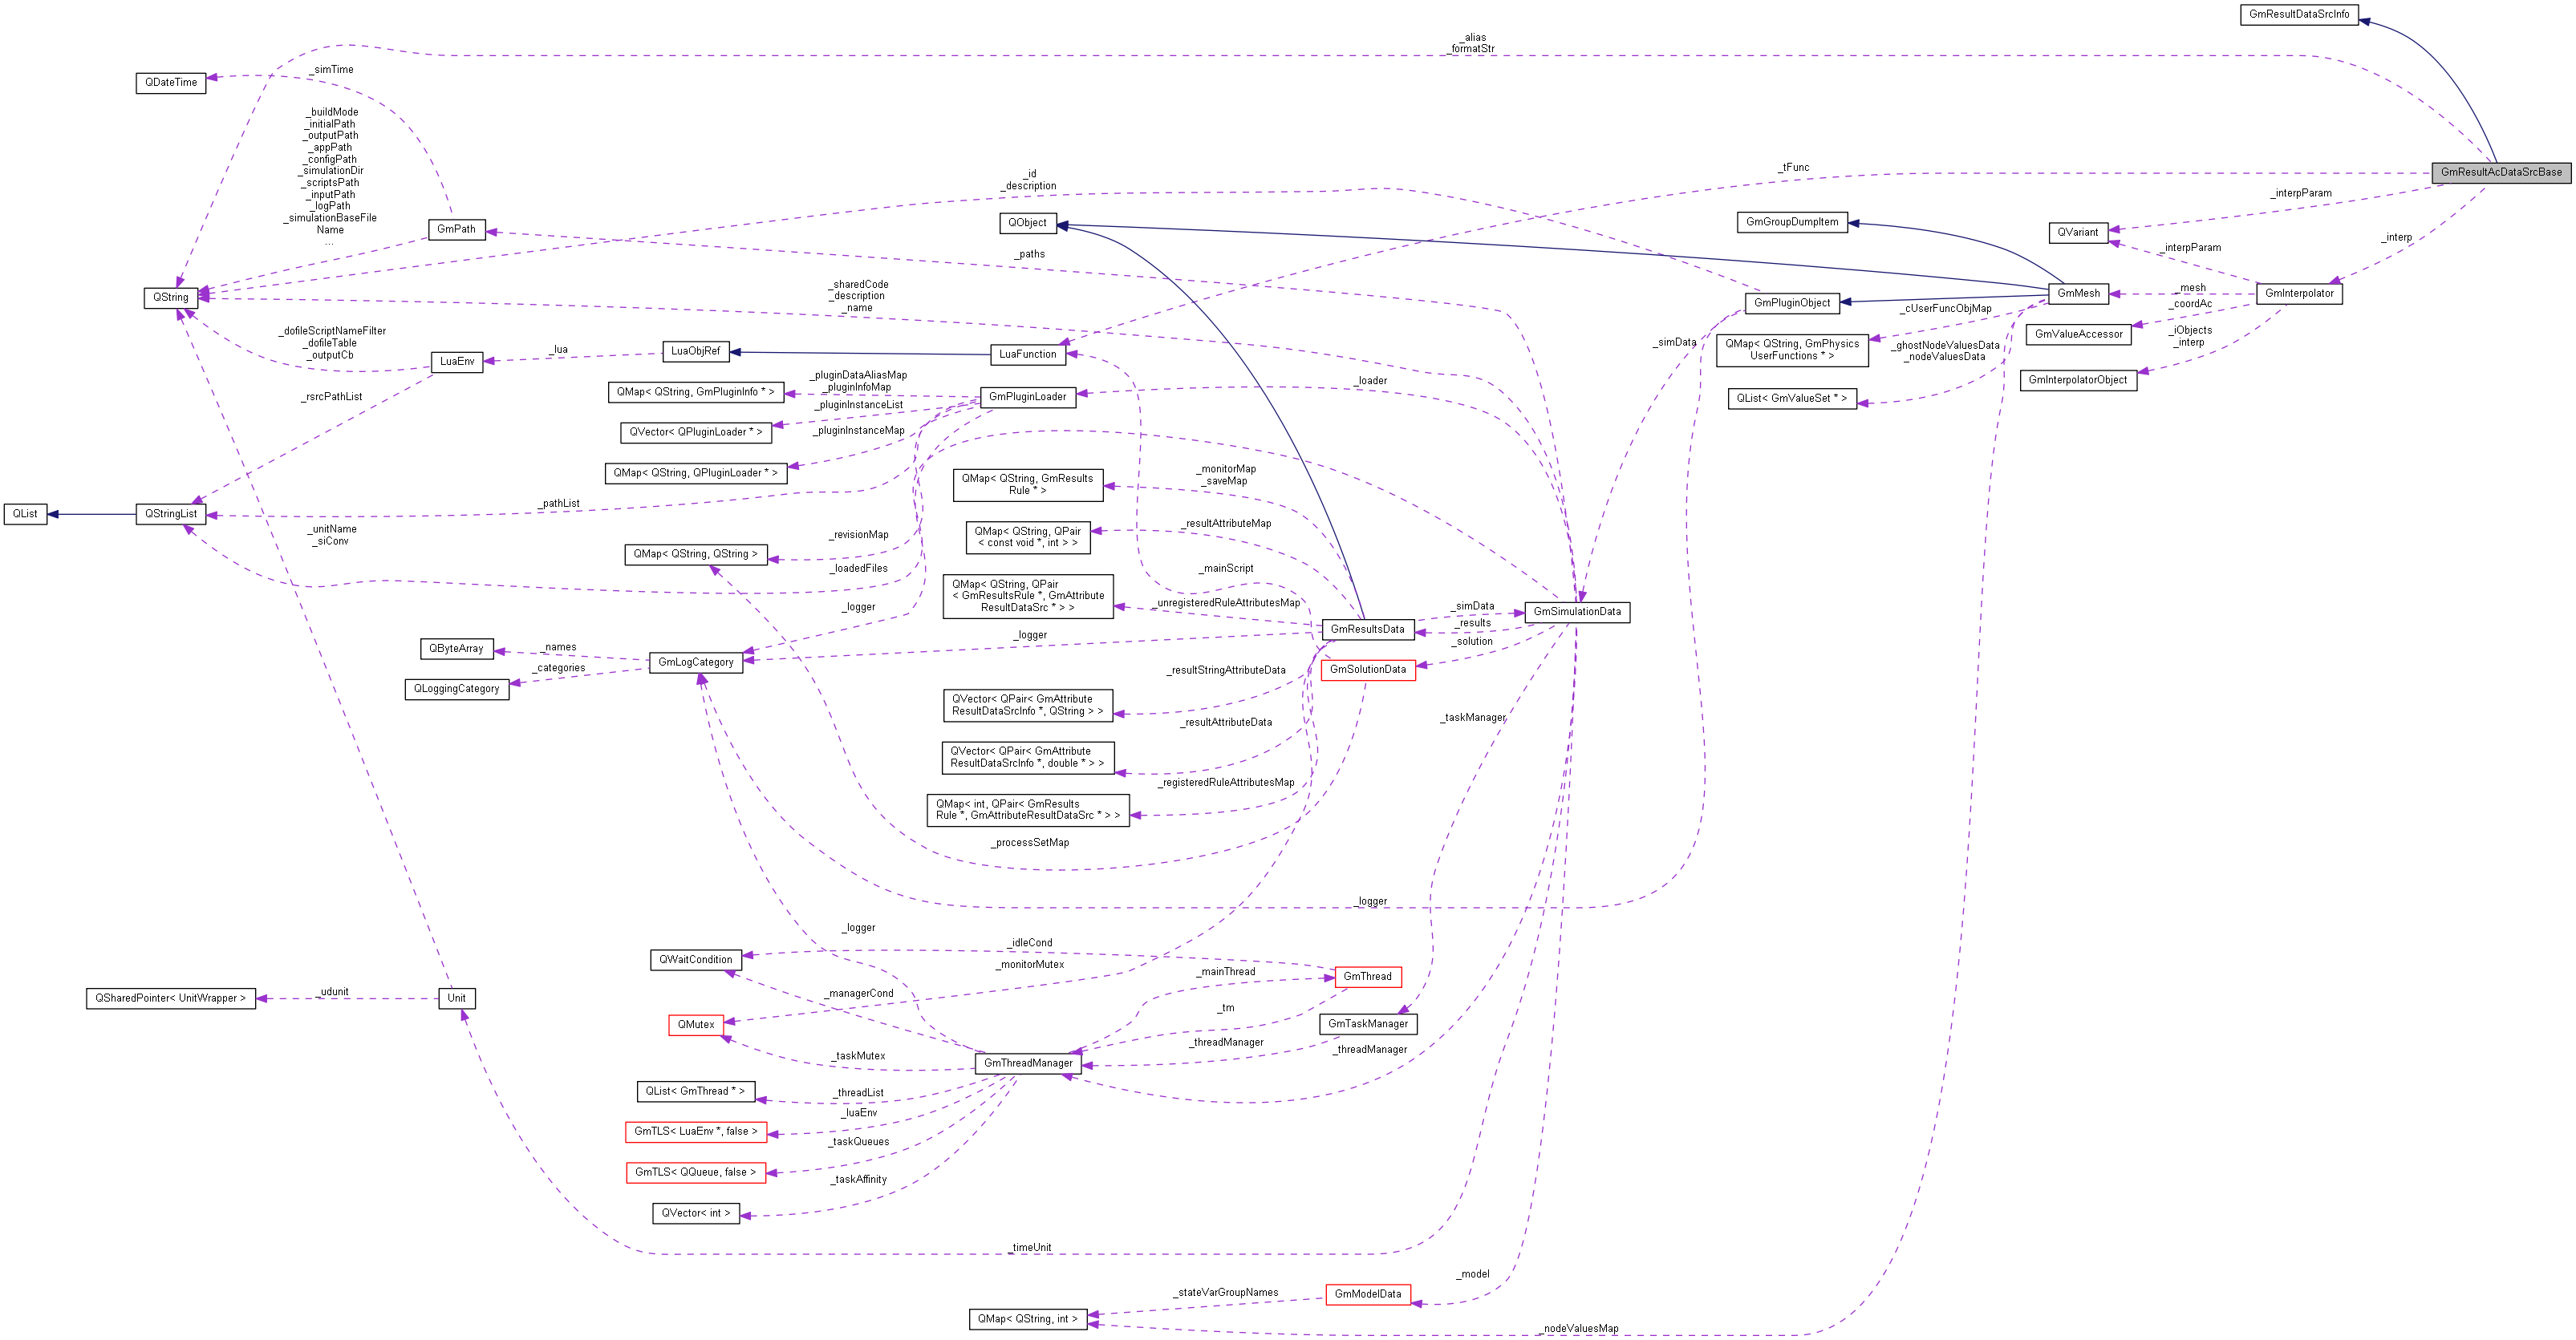Image resolution: width=2576 pixels, height=1340 pixels.
Task: Open QVector node with ResultDataSrcInfo *, double *
Action: coord(1027,758)
